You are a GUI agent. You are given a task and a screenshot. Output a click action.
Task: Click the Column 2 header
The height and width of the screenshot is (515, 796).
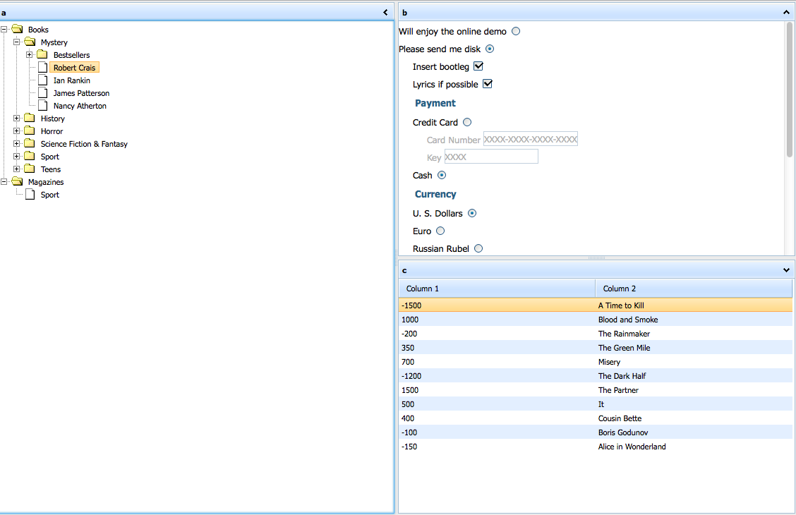[694, 289]
